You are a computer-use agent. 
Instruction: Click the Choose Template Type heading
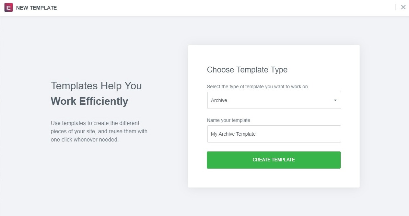pyautogui.click(x=247, y=70)
